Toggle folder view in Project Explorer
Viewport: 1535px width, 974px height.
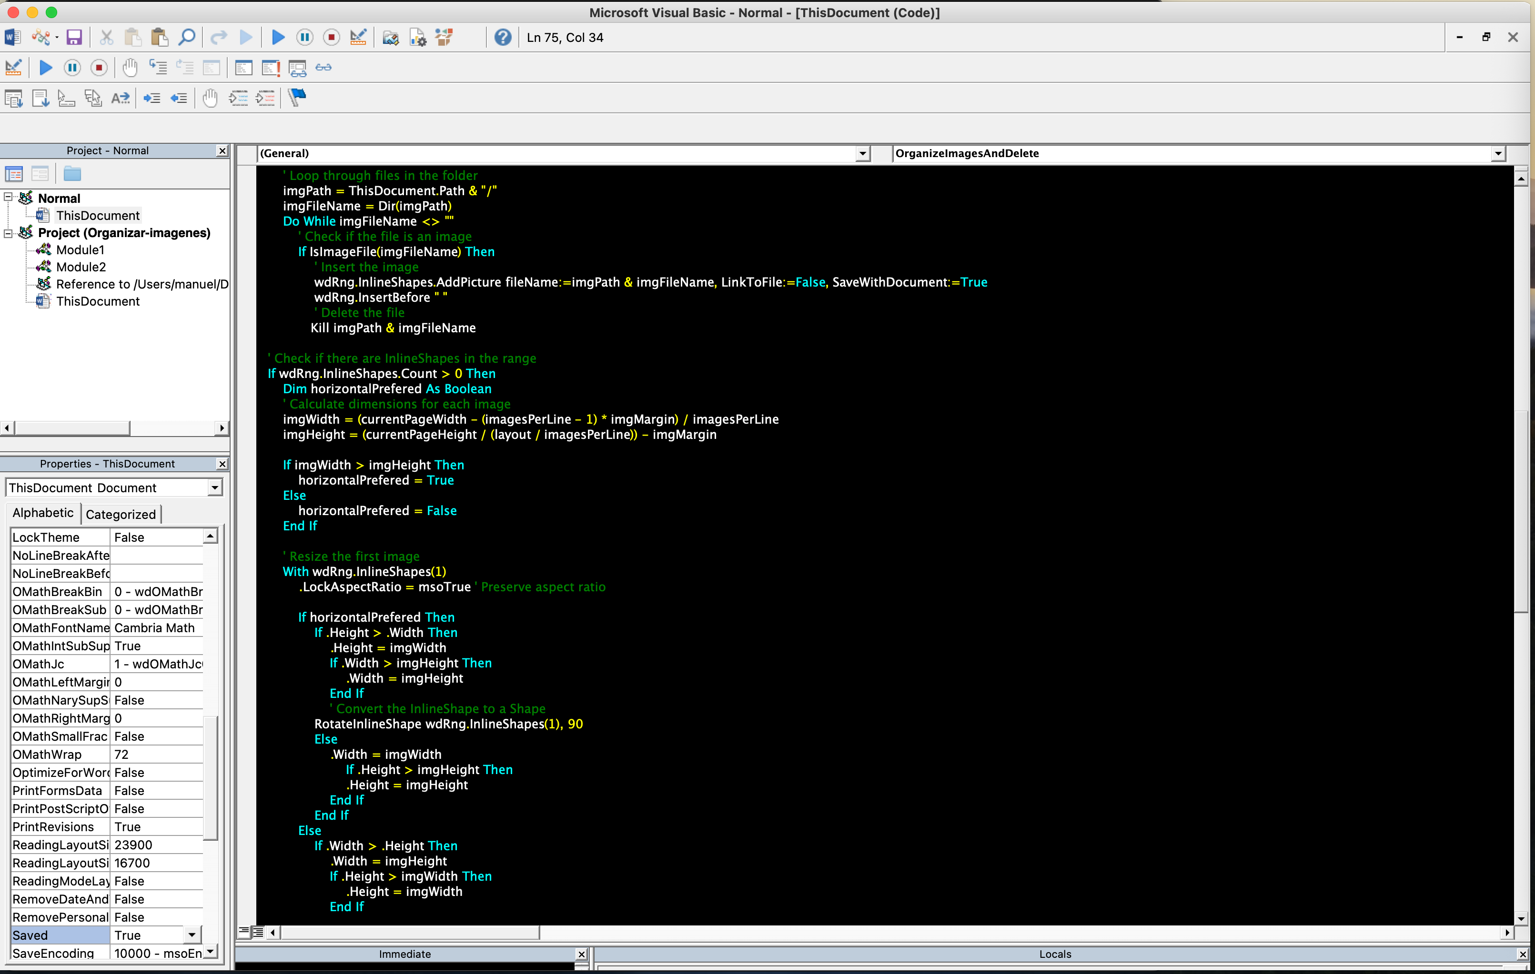[x=72, y=173]
